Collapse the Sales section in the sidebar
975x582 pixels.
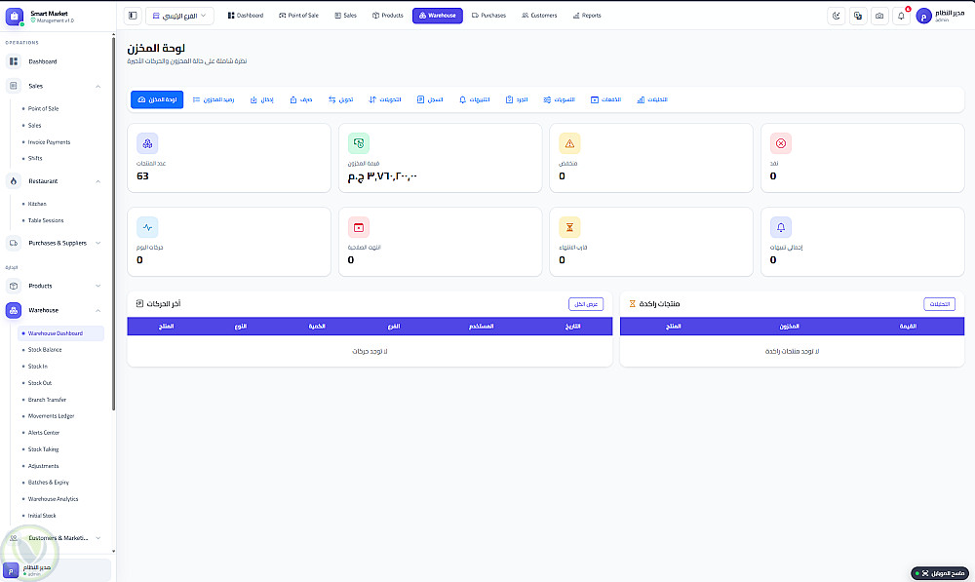pos(97,86)
